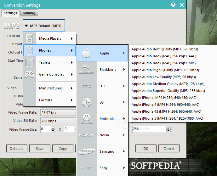Select Phones menu item

tap(49, 50)
